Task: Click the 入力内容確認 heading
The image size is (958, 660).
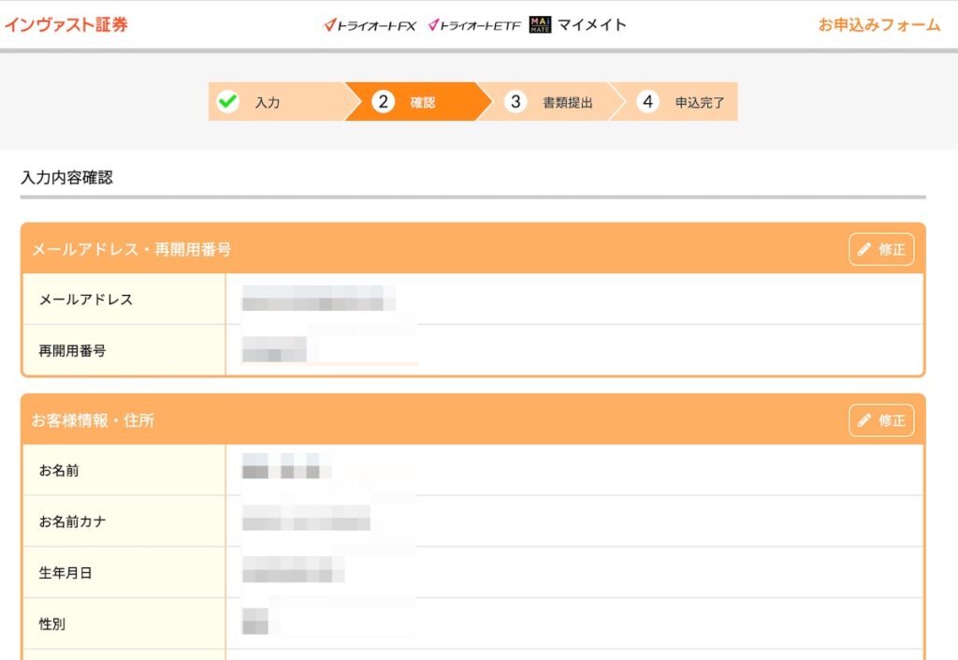Action: [66, 177]
